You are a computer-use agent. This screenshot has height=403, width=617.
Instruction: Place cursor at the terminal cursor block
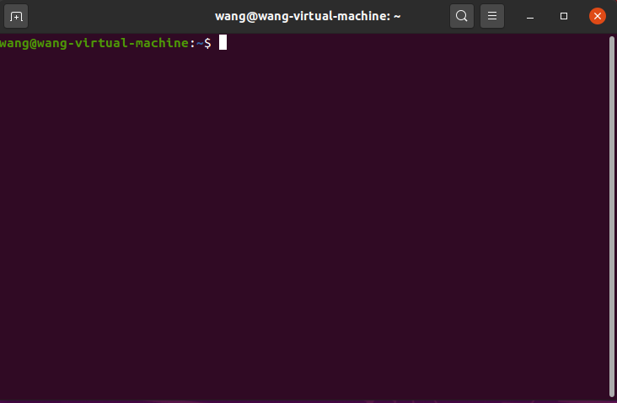pyautogui.click(x=223, y=42)
